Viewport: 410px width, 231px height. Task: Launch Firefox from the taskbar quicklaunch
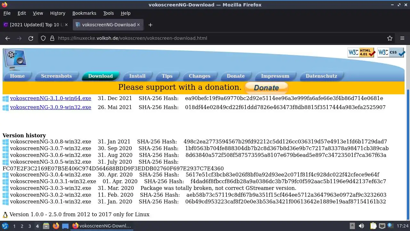[x=56, y=226]
